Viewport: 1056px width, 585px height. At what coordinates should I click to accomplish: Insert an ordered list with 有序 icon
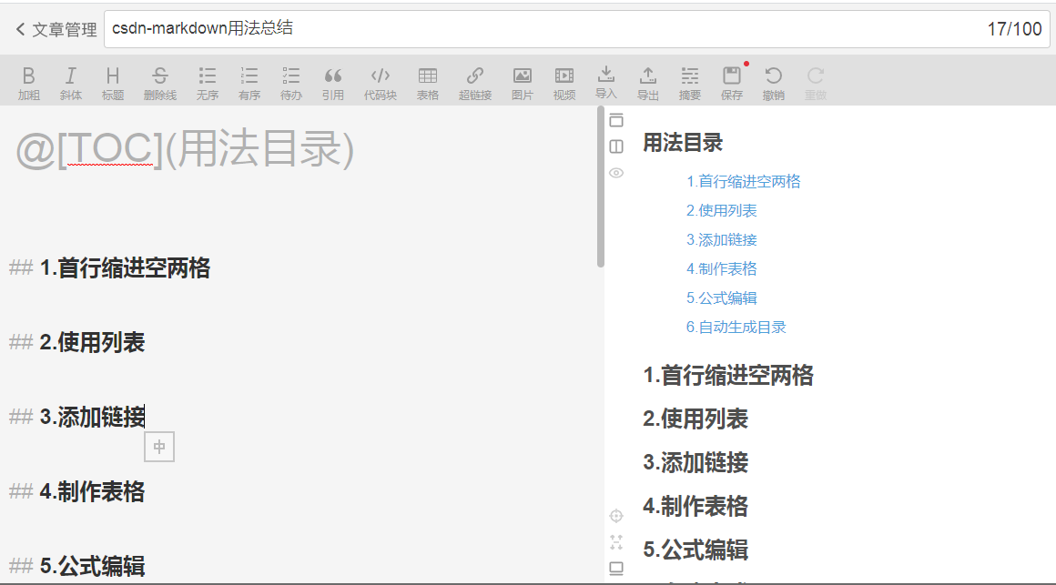[x=249, y=80]
